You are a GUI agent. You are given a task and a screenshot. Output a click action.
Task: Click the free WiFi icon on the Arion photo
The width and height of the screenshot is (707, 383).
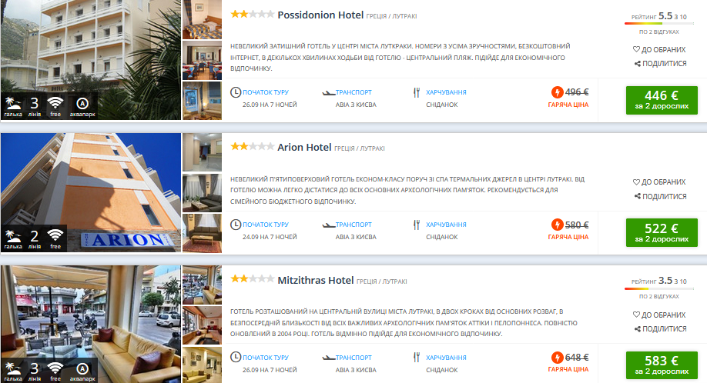click(x=55, y=235)
